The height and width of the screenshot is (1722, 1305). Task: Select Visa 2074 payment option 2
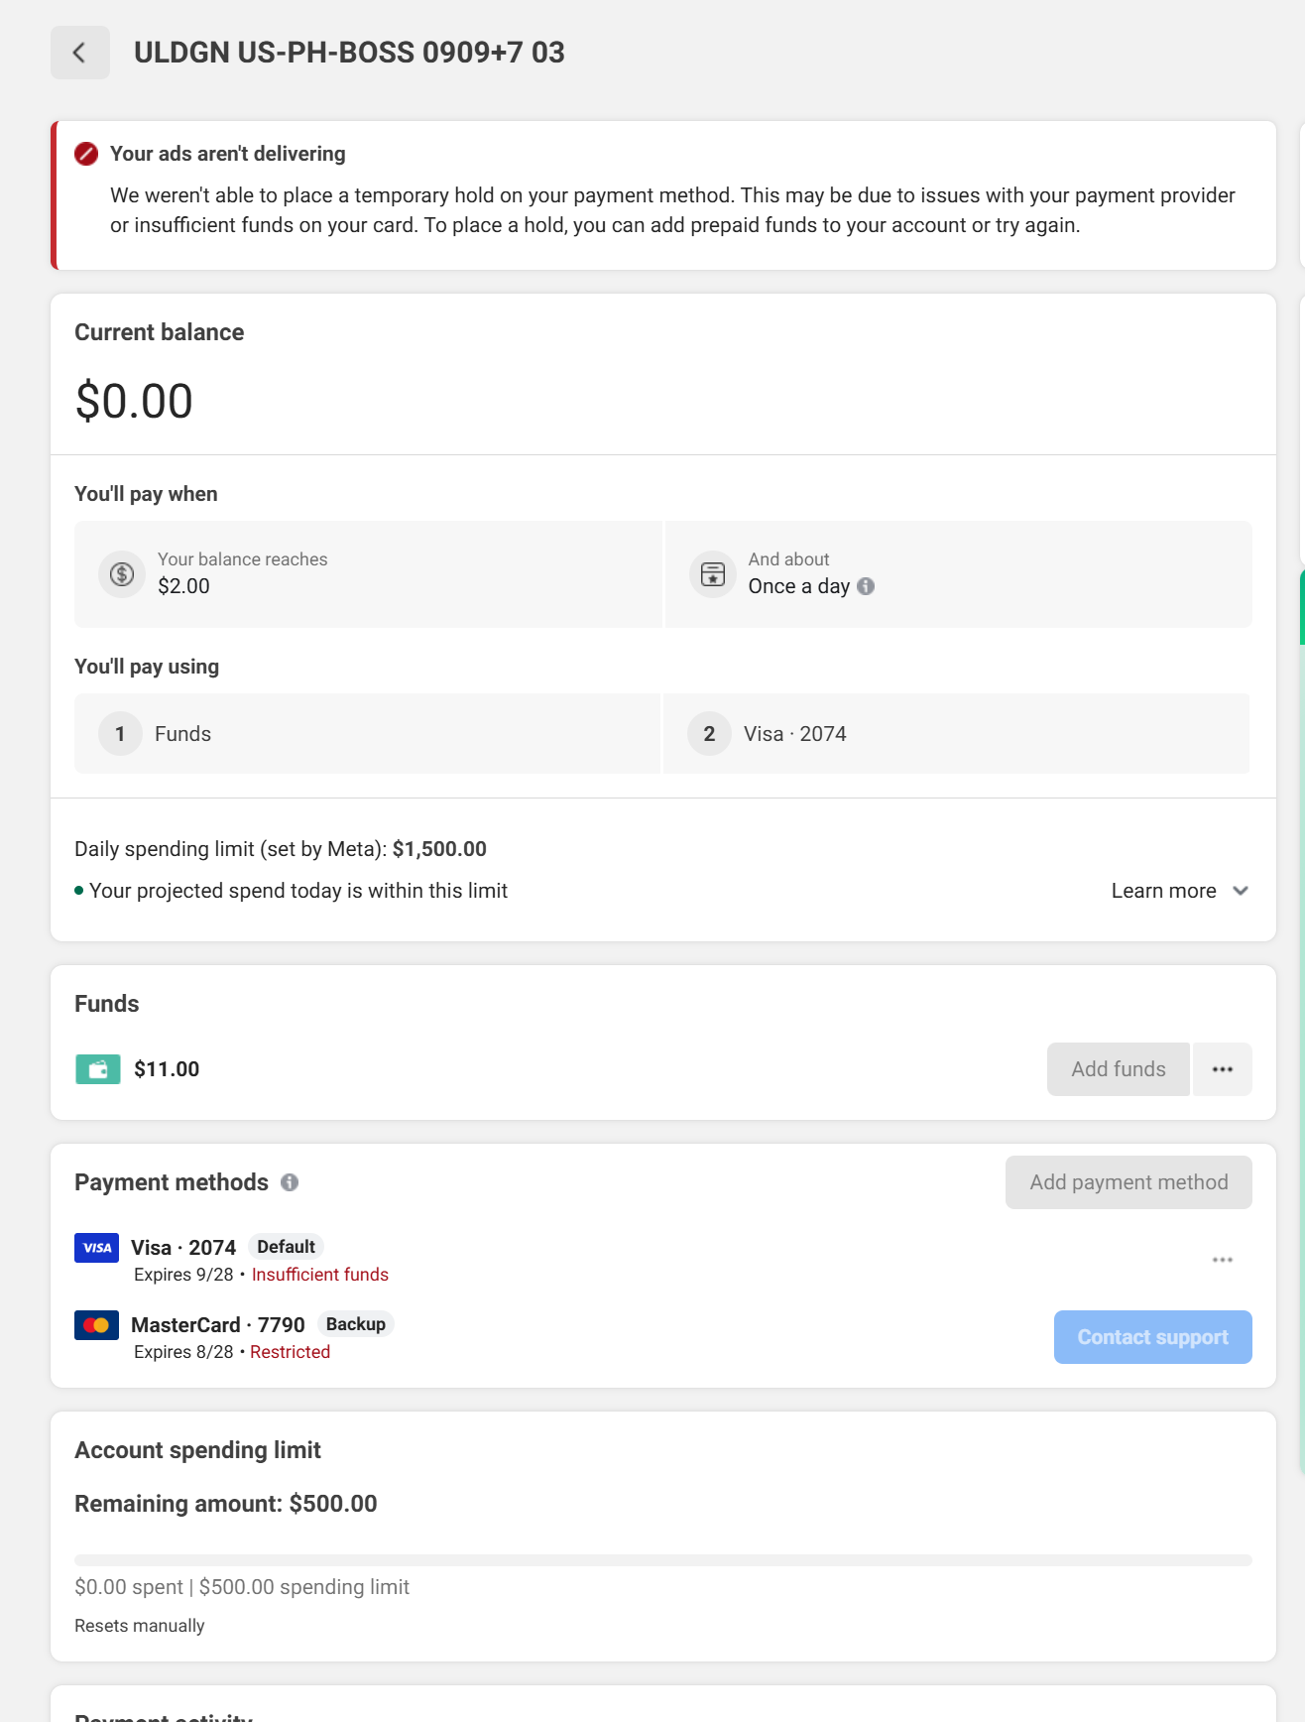pyautogui.click(x=957, y=734)
